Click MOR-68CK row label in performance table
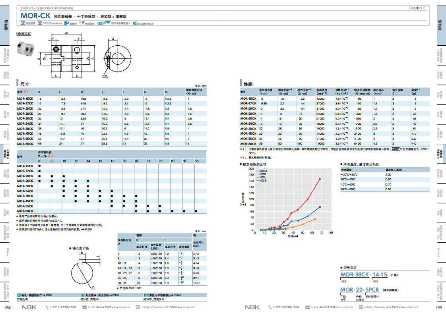The height and width of the screenshot is (315, 446). click(x=248, y=144)
